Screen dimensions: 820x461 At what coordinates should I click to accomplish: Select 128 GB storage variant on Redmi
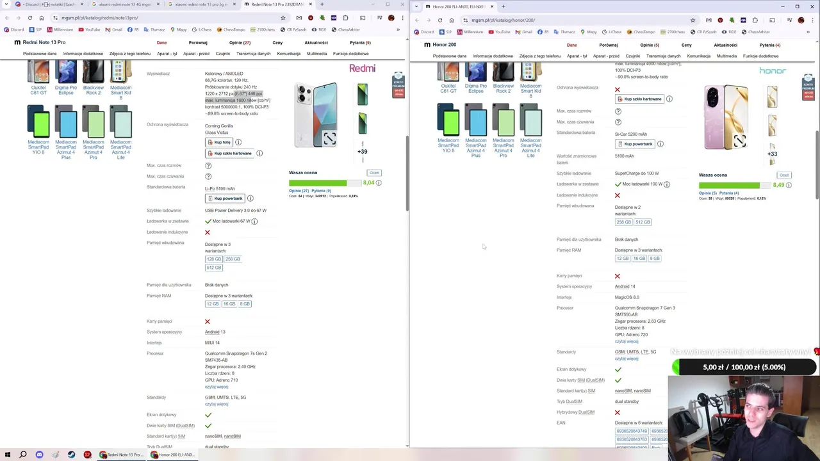point(214,259)
